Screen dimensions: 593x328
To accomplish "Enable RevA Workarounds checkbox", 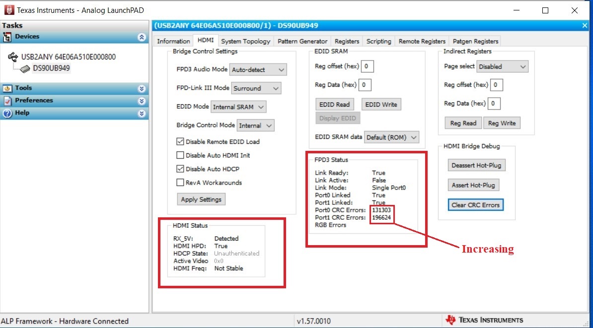I will [180, 183].
